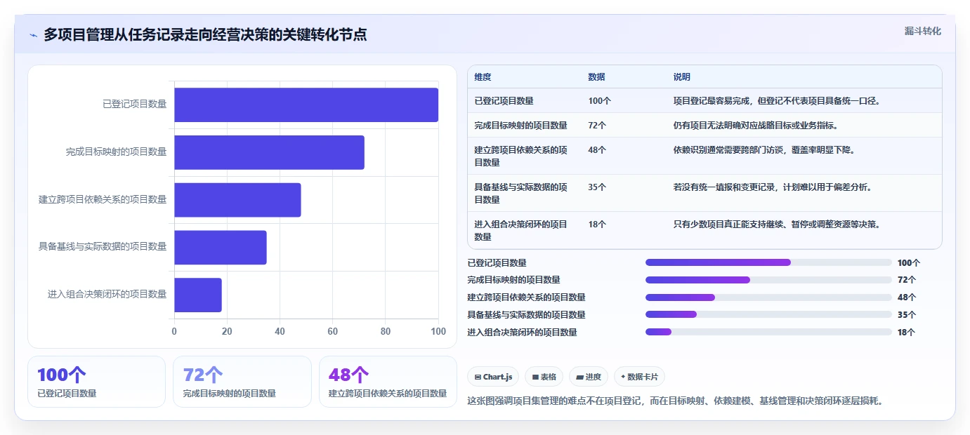
Task: Click table cell 100个 in 已登记 row
Action: (600, 101)
